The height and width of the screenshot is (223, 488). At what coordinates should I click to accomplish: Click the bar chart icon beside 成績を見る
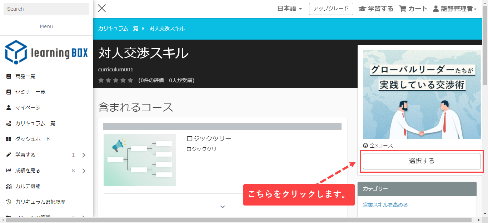[x=9, y=171]
